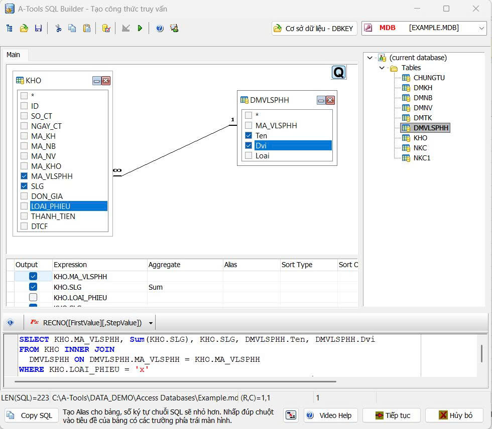
Task: Collapse the Tables tree node
Action: pos(382,68)
